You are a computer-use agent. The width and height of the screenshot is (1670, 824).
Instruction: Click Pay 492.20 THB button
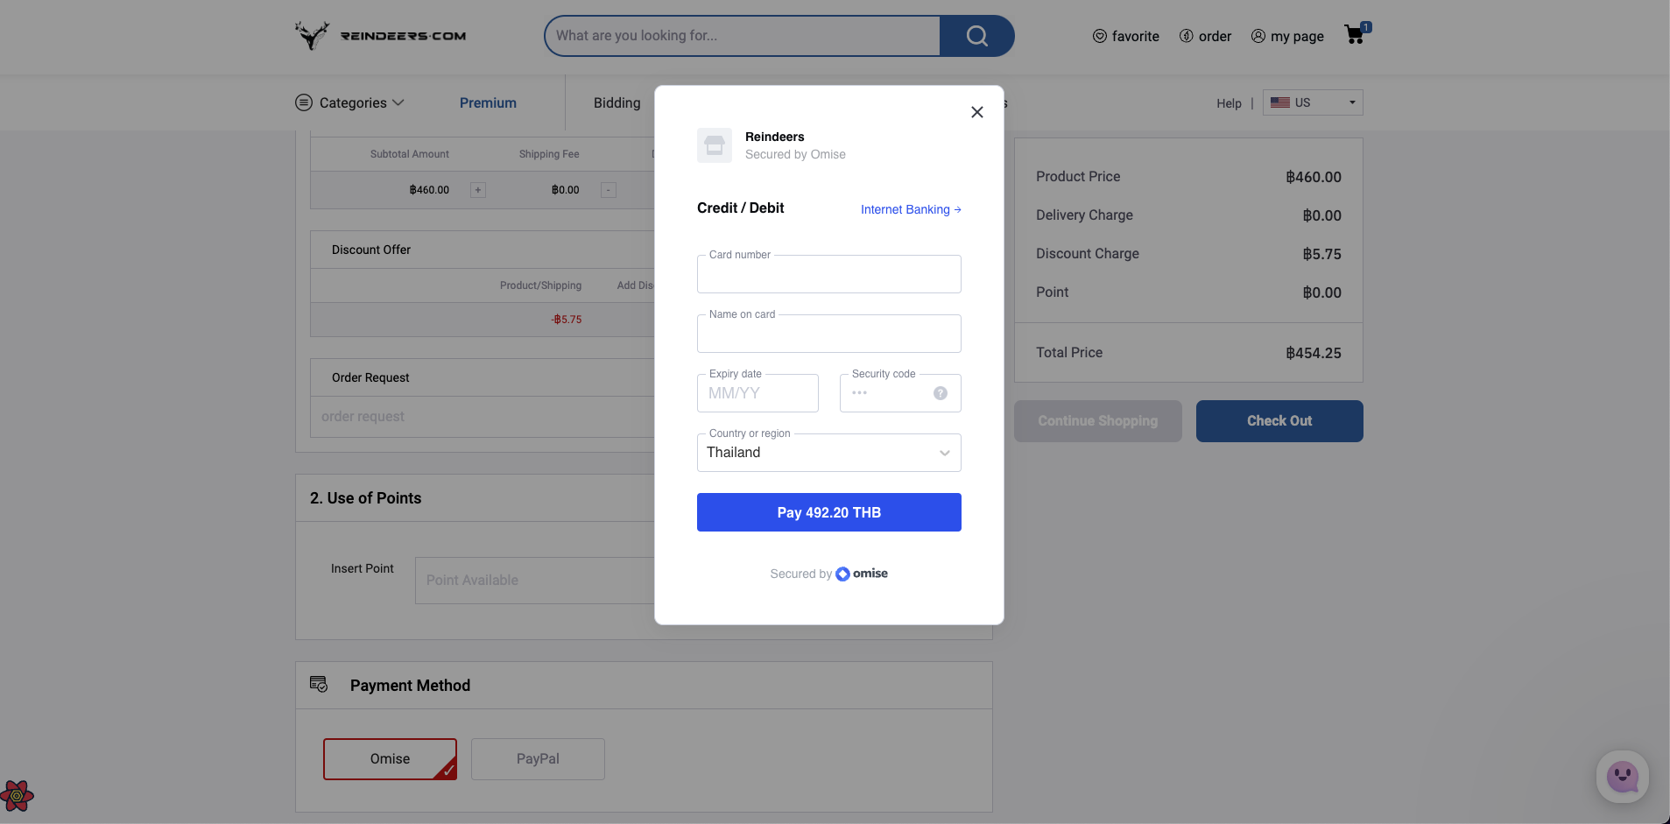829,512
